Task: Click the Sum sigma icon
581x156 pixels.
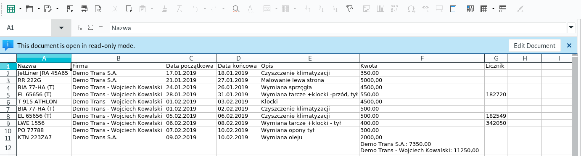Action: (90, 28)
